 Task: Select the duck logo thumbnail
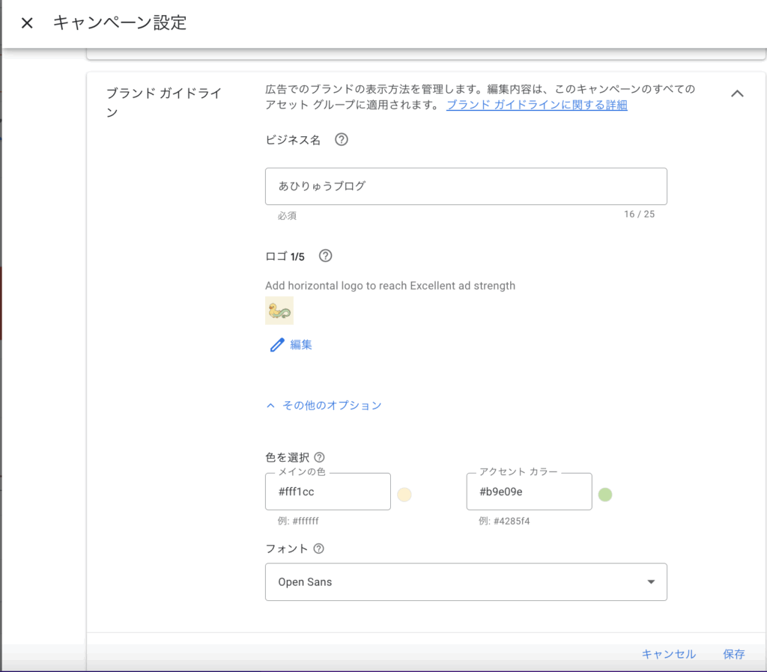pyautogui.click(x=279, y=310)
